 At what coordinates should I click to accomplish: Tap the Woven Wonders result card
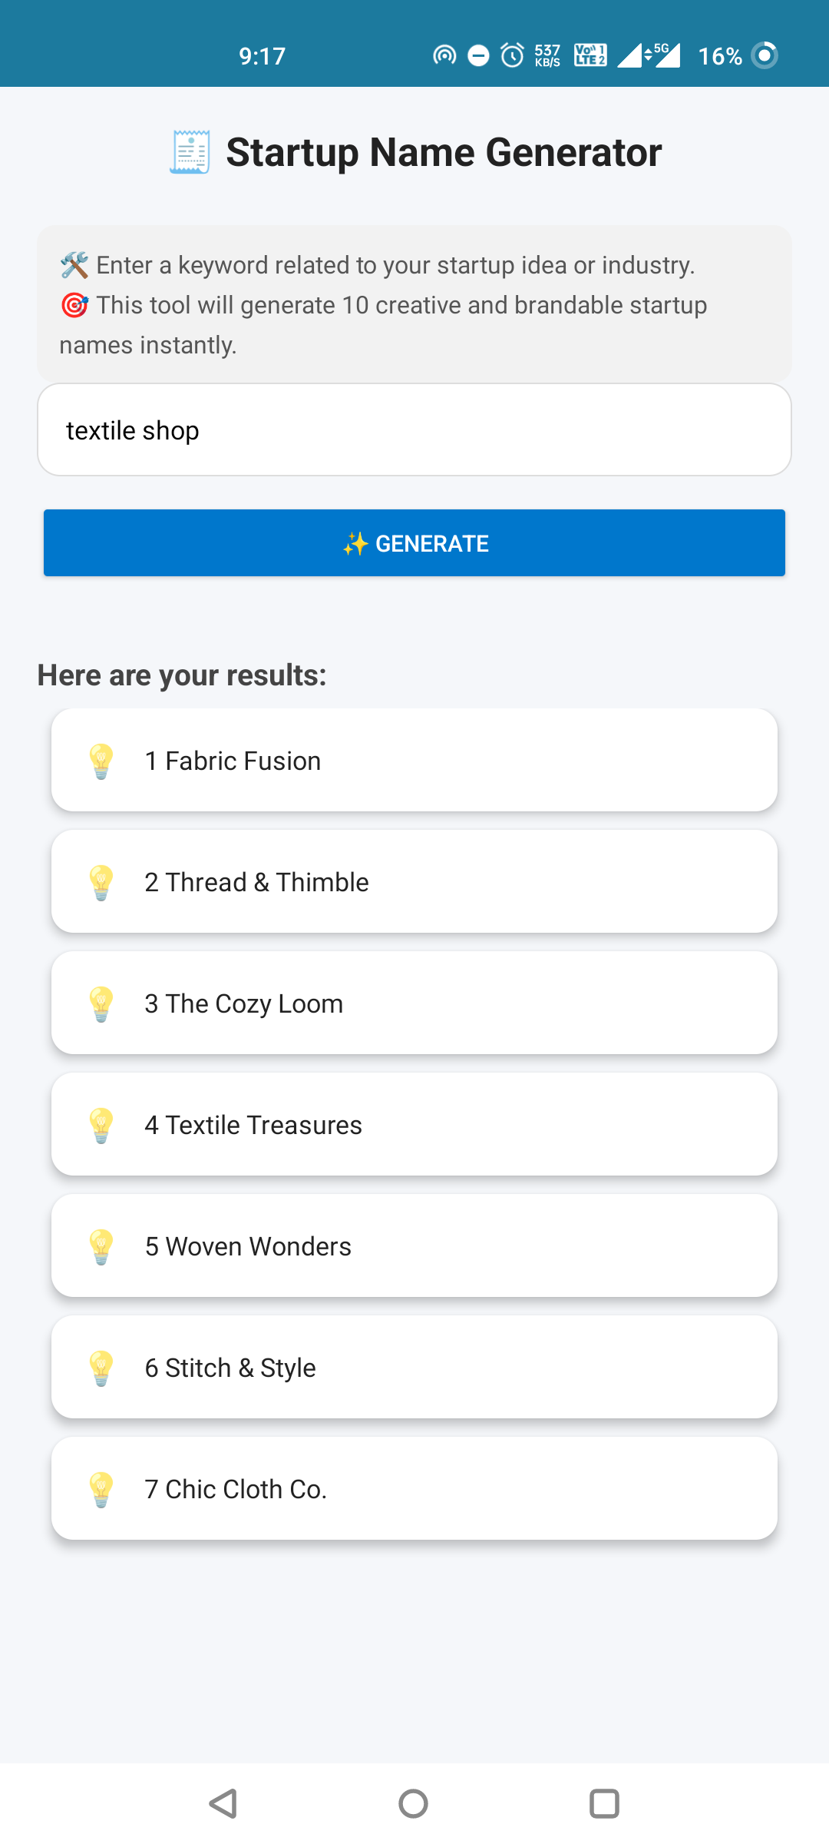click(x=414, y=1246)
